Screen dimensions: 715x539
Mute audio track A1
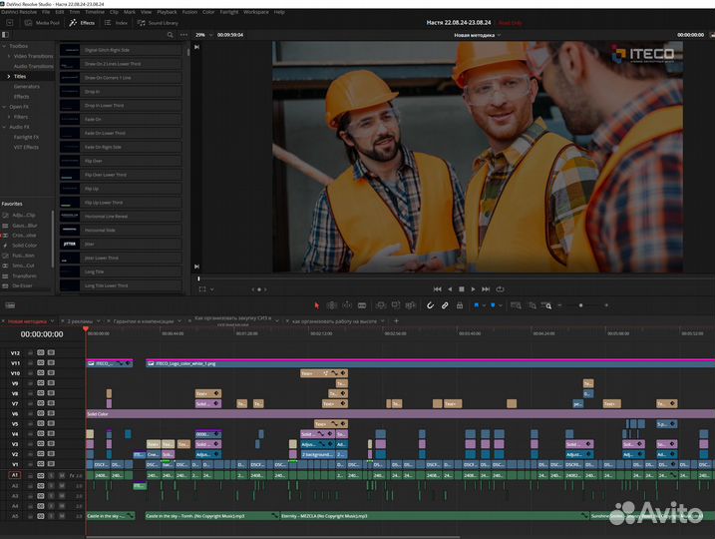tap(61, 475)
